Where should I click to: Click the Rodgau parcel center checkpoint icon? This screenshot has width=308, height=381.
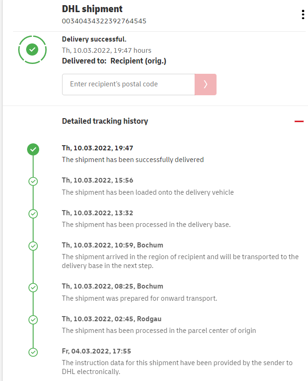click(x=33, y=320)
